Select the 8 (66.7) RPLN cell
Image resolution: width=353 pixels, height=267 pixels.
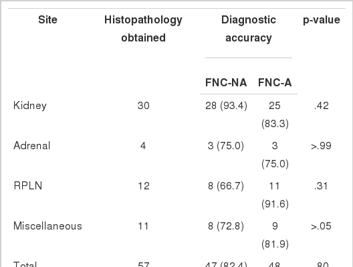coord(226,186)
